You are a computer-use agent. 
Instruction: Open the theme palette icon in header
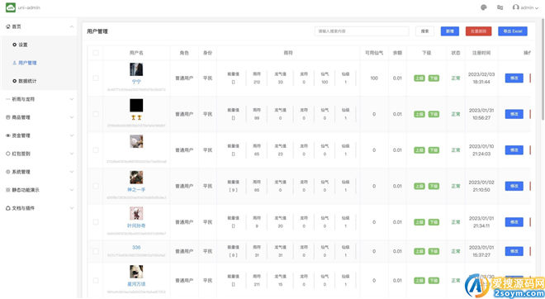pyautogui.click(x=483, y=7)
